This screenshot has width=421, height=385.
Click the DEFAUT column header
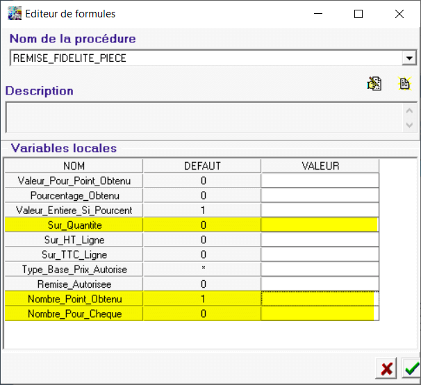pos(201,166)
